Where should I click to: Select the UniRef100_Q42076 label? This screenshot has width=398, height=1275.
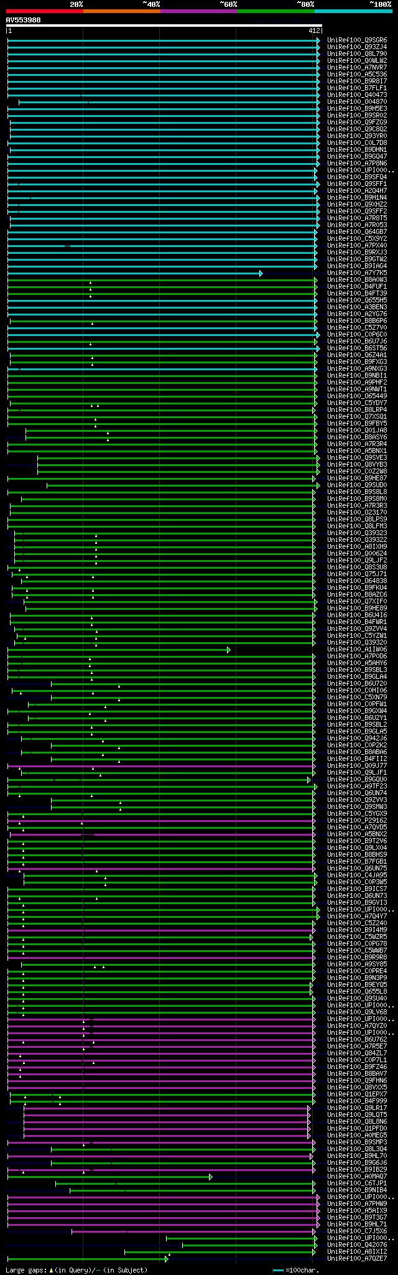click(x=357, y=1245)
